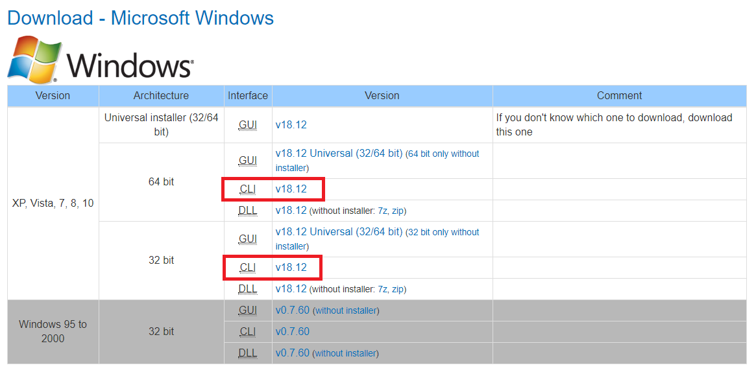
Task: Click zip link in 32 bit DLL row
Action: [x=397, y=289]
